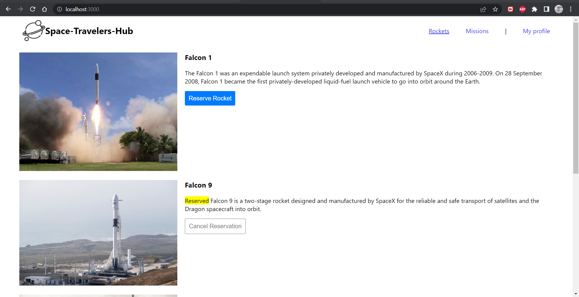
Task: Click the Falcon 1 heading
Action: (198, 58)
